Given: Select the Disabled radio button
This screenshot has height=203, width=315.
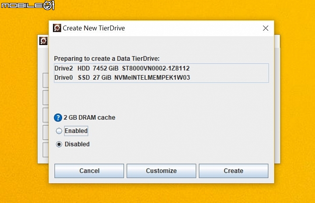Looking at the screenshot, I should pos(59,144).
